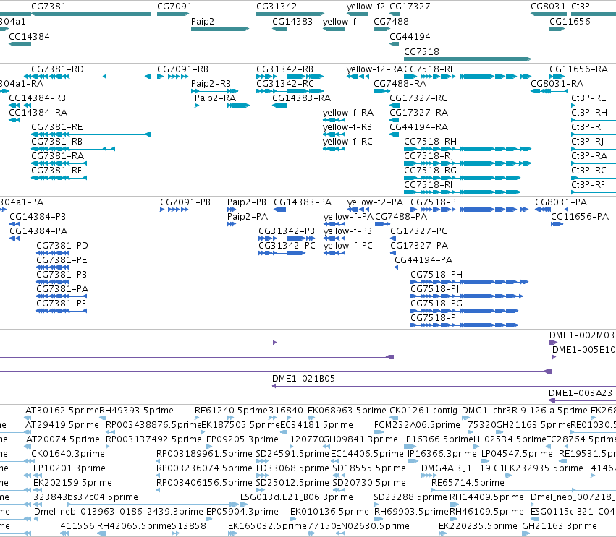This screenshot has height=537, width=616.
Task: Select the DME1-002M03 clone label
Action: [581, 335]
